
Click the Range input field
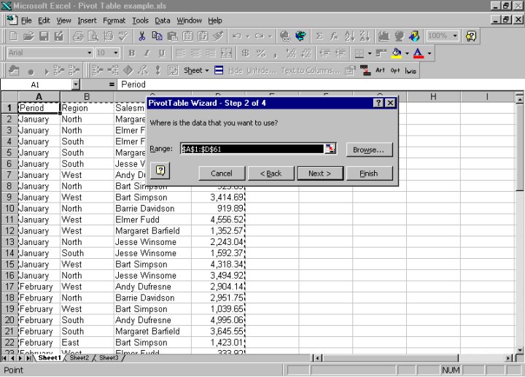[252, 149]
